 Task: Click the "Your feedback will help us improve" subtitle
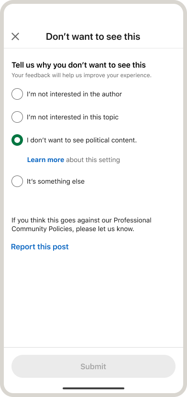[81, 75]
